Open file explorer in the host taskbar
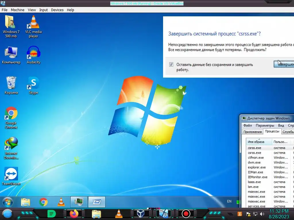The image size is (294, 220). (96, 214)
